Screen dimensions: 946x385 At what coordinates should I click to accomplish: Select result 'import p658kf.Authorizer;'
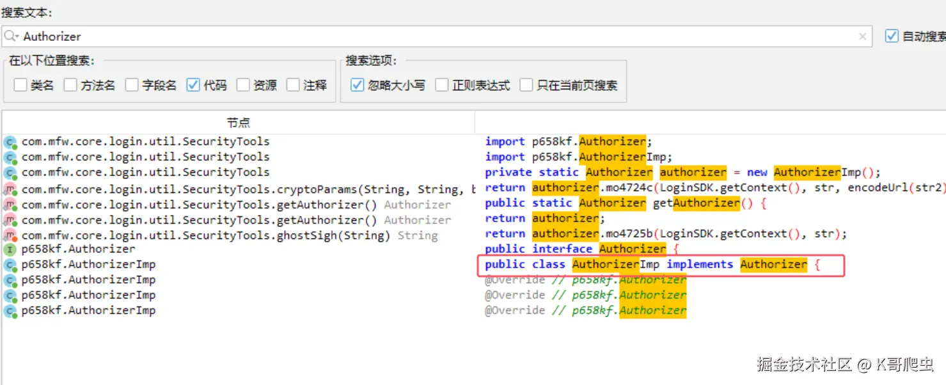click(569, 141)
